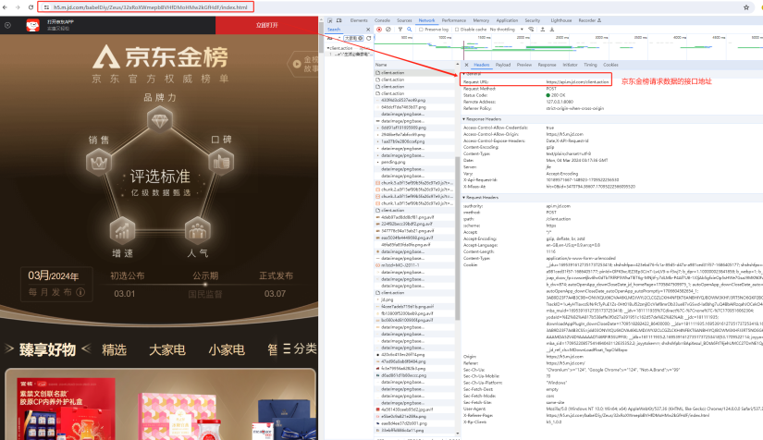Viewport: 763px width, 440px height.
Task: Select the 大家电 category tab
Action: point(166,349)
